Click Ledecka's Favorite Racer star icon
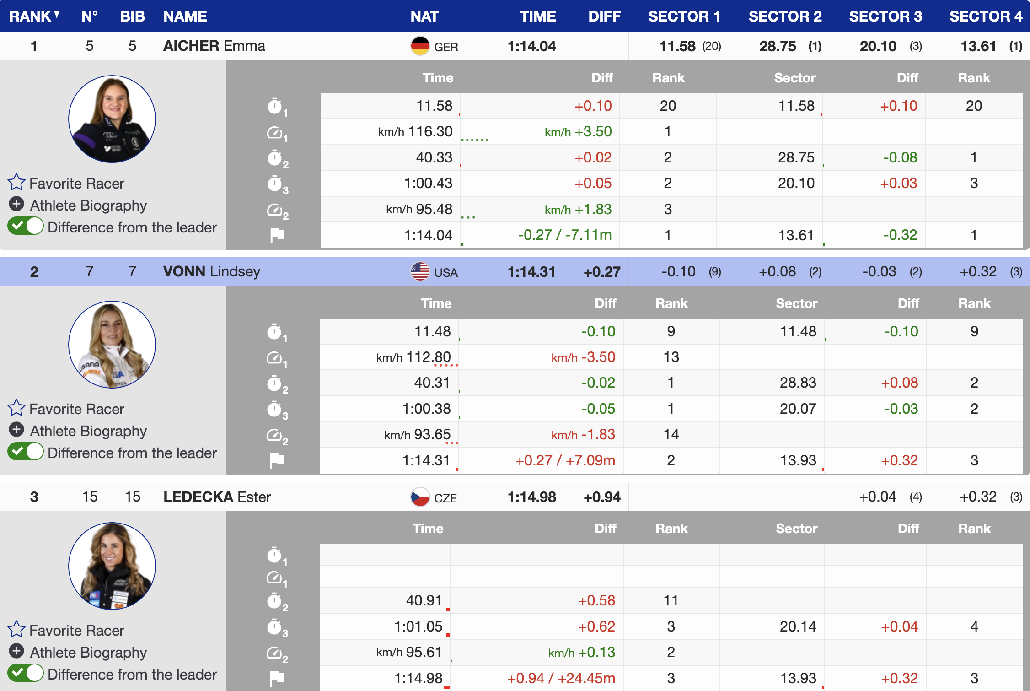This screenshot has width=1030, height=691. point(16,630)
